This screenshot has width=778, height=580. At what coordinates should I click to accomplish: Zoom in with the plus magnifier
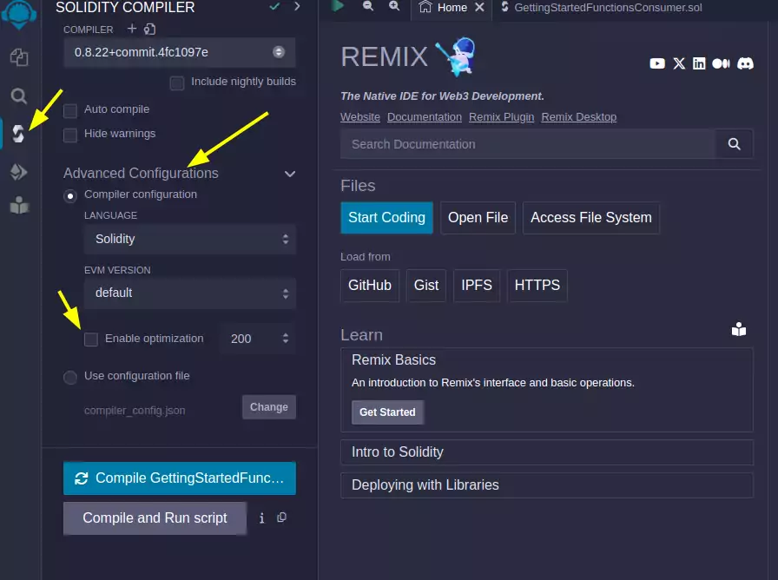tap(394, 6)
